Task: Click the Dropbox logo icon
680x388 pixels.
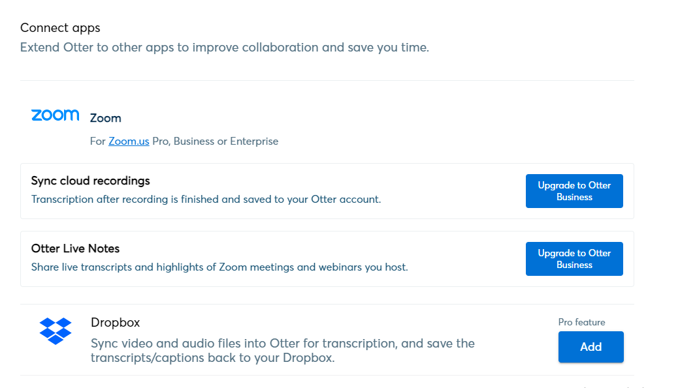Action: tap(55, 331)
